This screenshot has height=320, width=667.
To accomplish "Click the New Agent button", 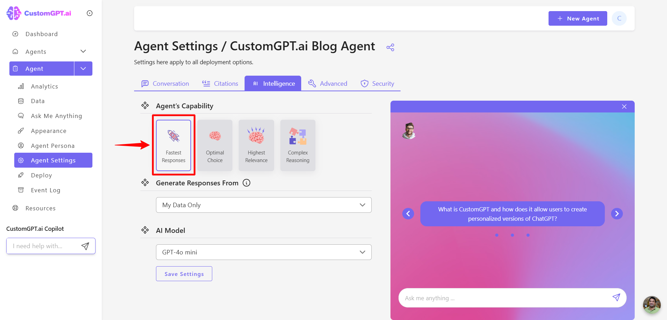I will click(578, 18).
